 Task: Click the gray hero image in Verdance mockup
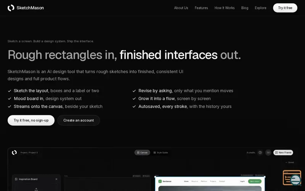(210, 188)
